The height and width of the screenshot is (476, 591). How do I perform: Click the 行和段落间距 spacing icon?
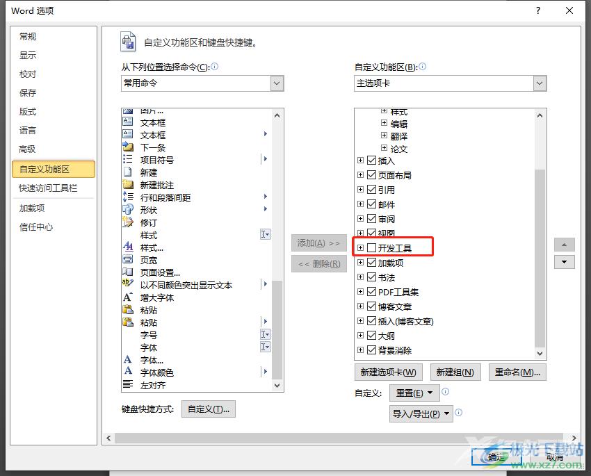[x=128, y=197]
